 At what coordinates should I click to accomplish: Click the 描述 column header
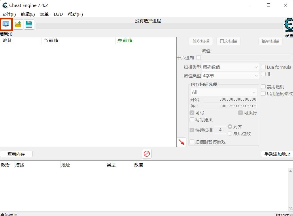pos(37,165)
